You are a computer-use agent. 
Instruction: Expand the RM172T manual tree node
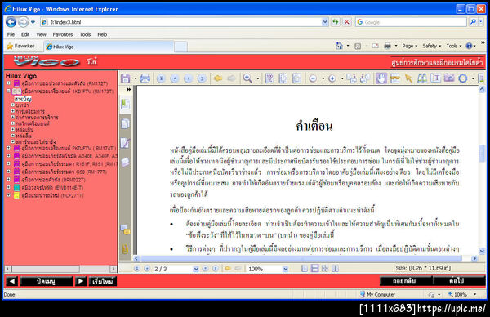click(x=9, y=83)
